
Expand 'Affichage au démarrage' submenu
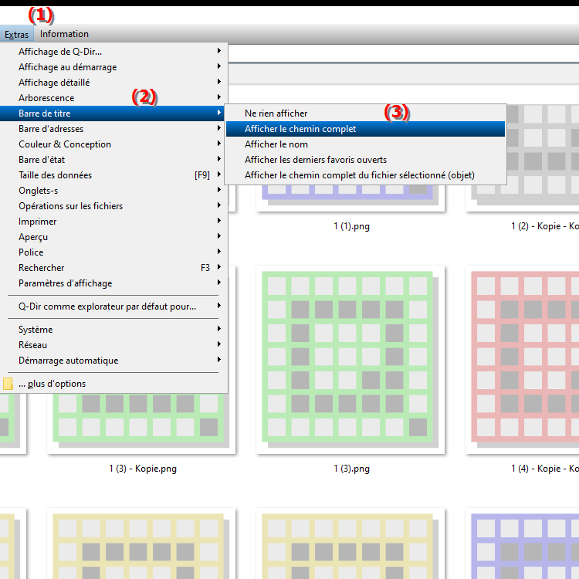point(113,67)
